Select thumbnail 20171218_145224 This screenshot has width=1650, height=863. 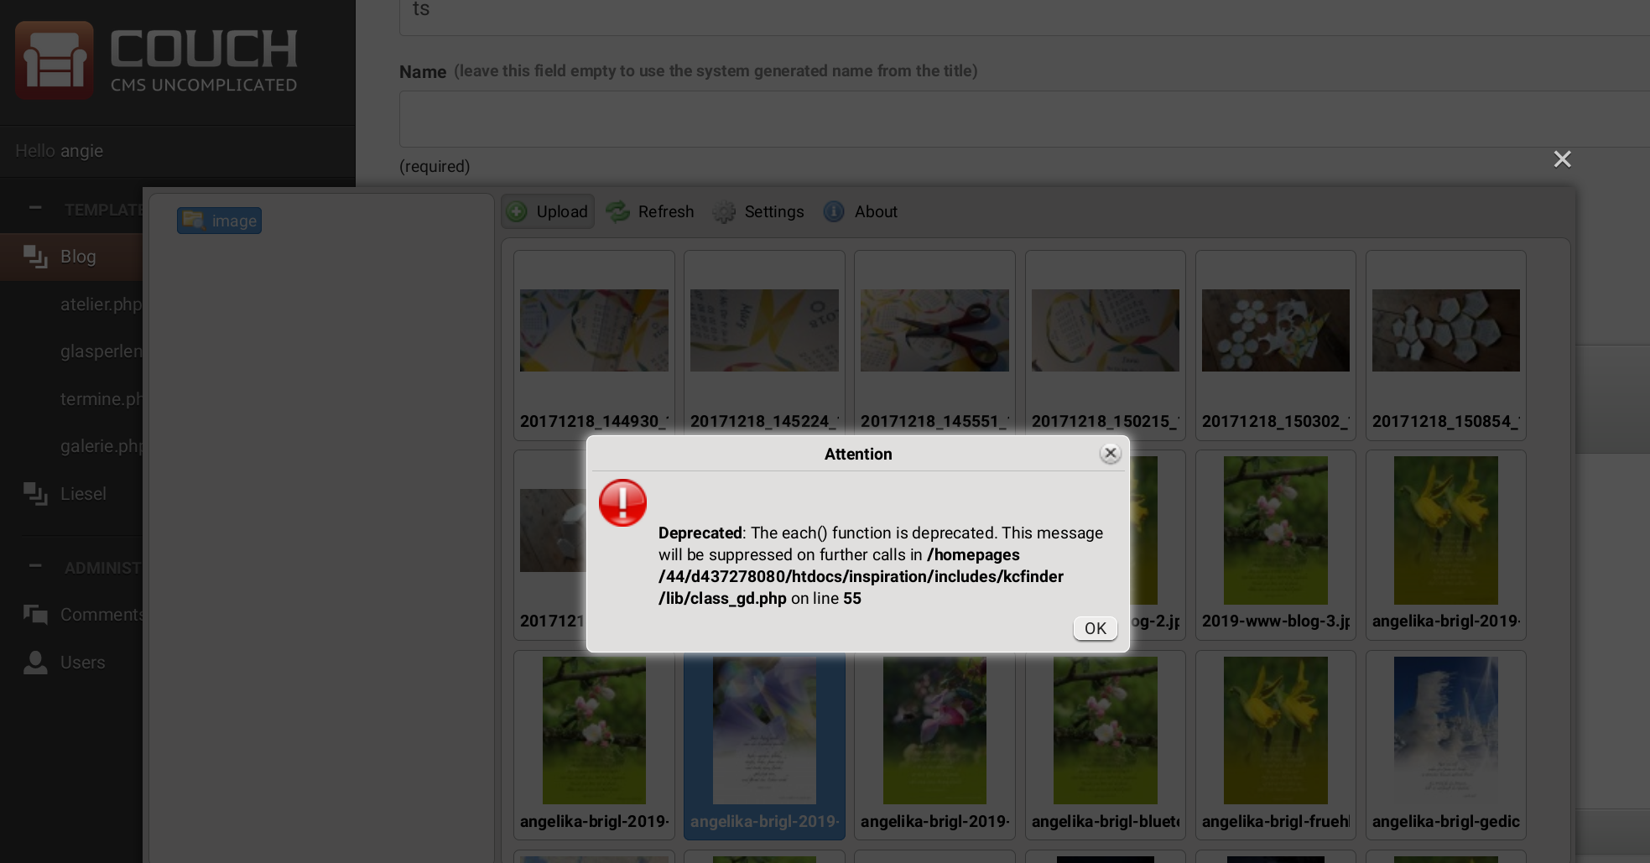coord(764,346)
